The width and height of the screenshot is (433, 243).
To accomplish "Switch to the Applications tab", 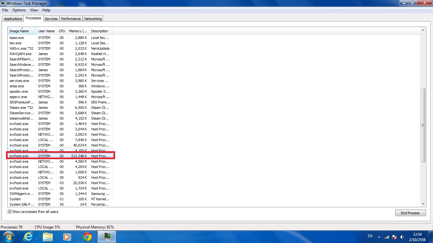I will click(x=13, y=19).
